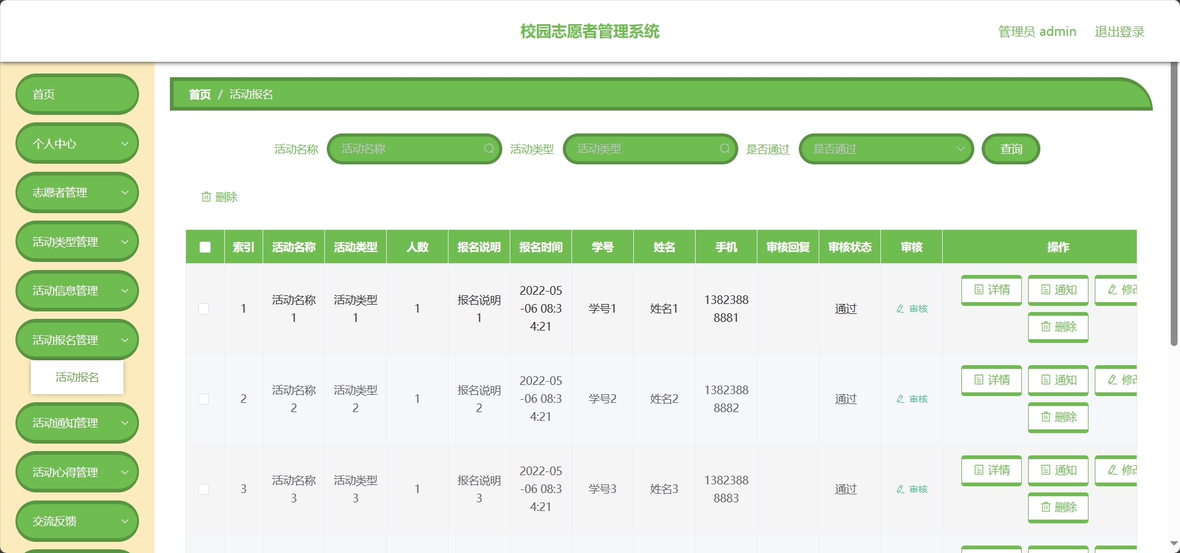This screenshot has height=553, width=1180.
Task: Delete the 姓名2 registration row
Action: tap(1058, 417)
